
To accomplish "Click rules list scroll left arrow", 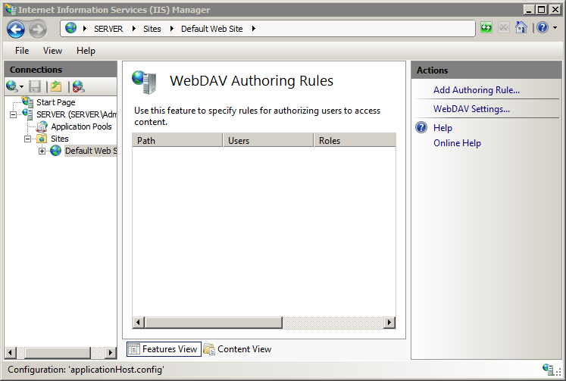I will pyautogui.click(x=139, y=322).
